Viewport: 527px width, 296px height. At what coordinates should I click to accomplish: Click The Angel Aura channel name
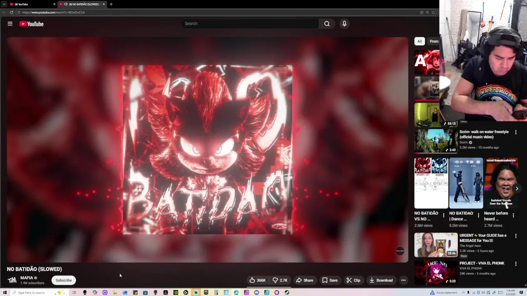tap(470, 246)
